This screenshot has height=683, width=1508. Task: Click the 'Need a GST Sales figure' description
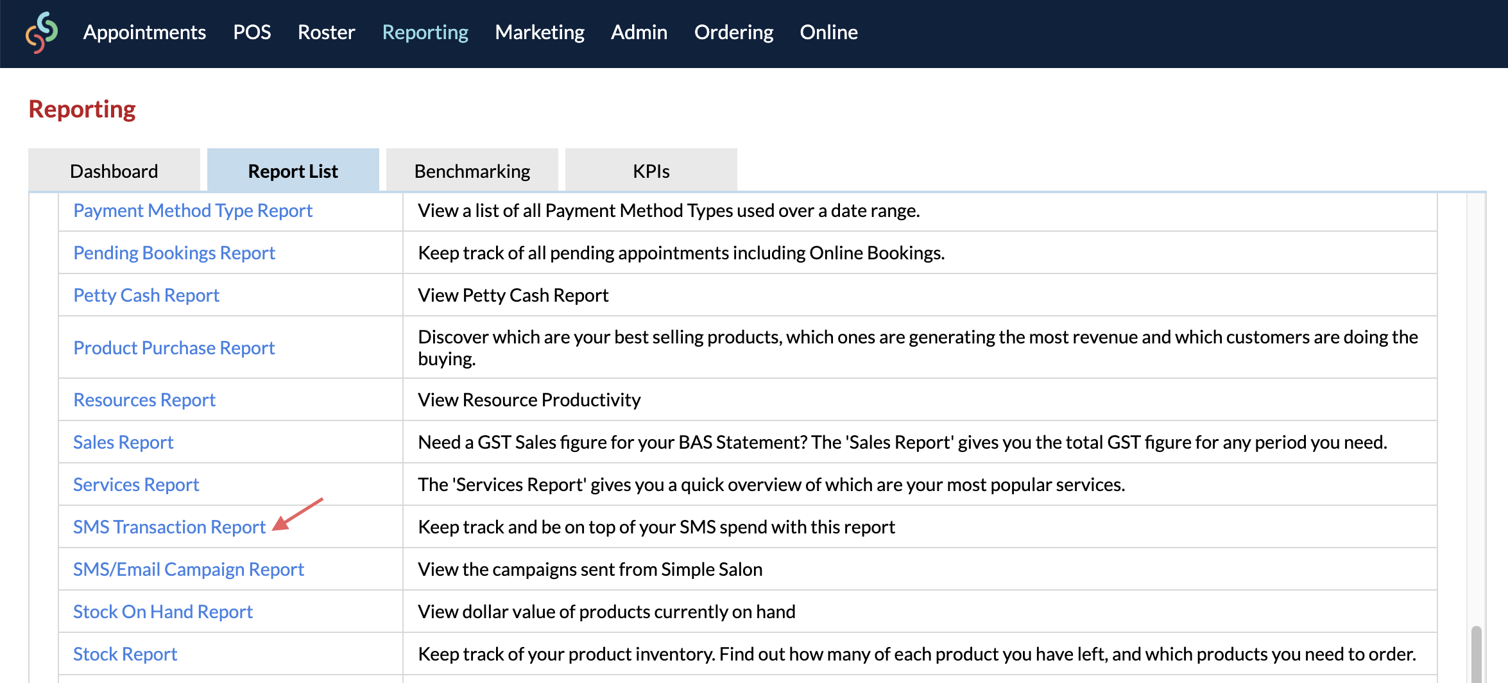tap(902, 442)
